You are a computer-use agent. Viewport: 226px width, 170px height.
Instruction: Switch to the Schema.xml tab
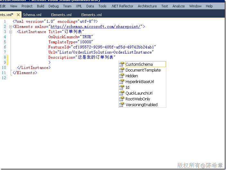pyautogui.click(x=32, y=15)
